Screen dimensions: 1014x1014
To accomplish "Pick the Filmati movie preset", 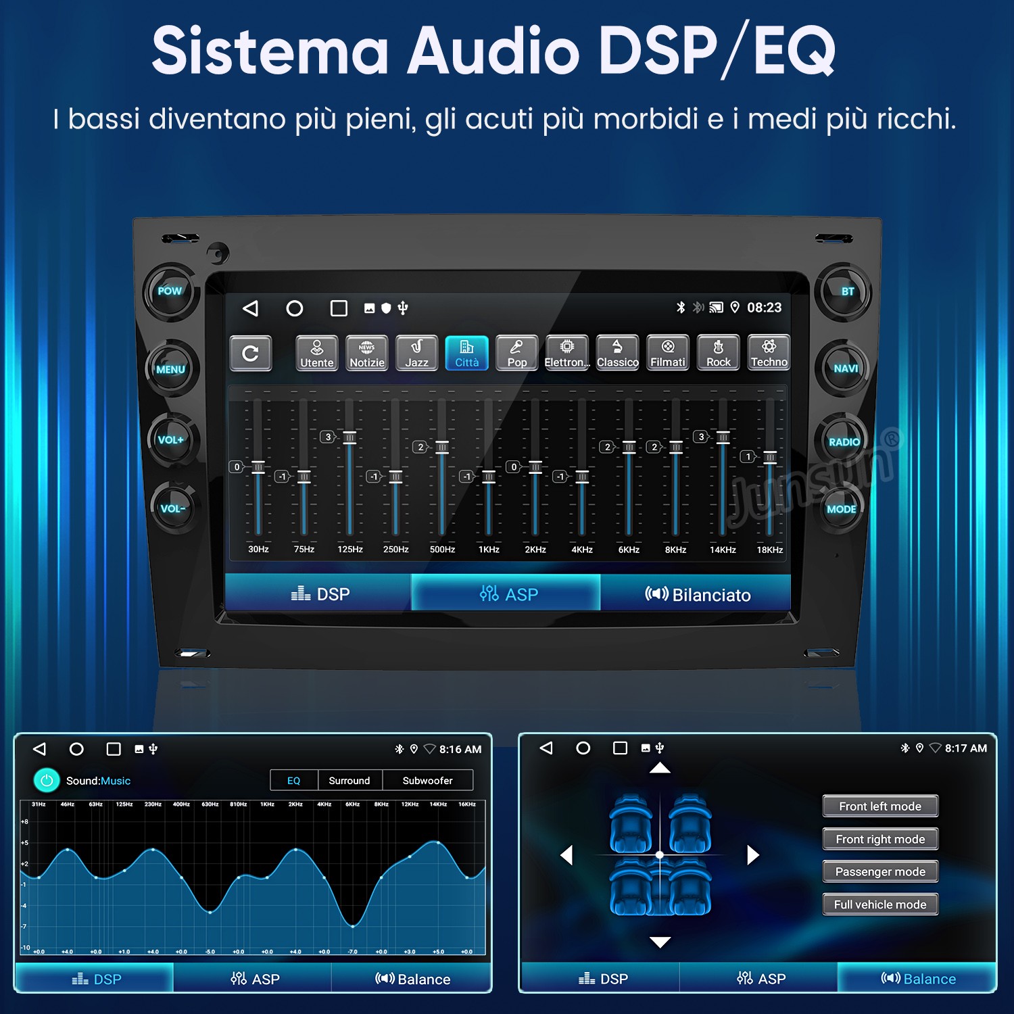I will (668, 353).
